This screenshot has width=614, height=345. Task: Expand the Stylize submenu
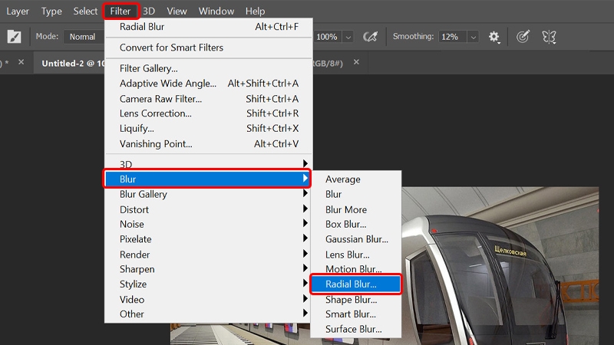pos(209,284)
